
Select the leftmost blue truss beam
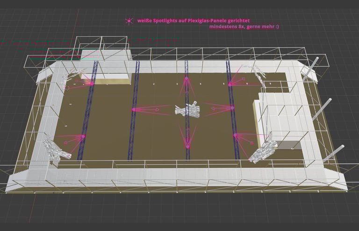pyautogui.click(x=88, y=110)
